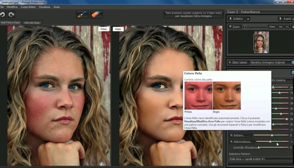This screenshot has width=294, height=168.
Task: Switch to Vedi Prima e Dopo tab
Action: click(10, 23)
